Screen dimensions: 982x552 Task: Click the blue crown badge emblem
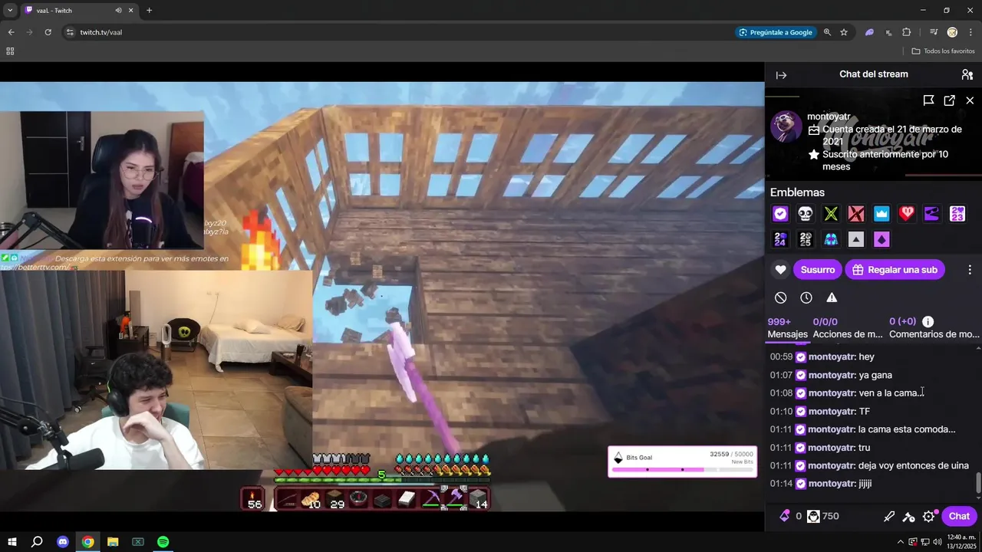coord(881,214)
